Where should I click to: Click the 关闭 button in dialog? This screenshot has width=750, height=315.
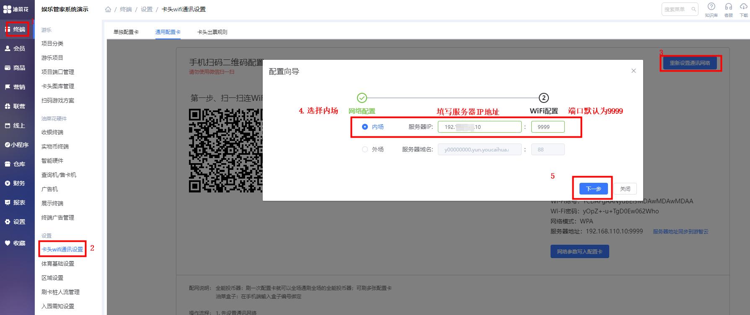(x=625, y=189)
